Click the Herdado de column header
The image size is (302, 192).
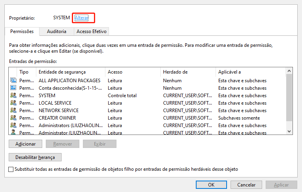point(188,72)
